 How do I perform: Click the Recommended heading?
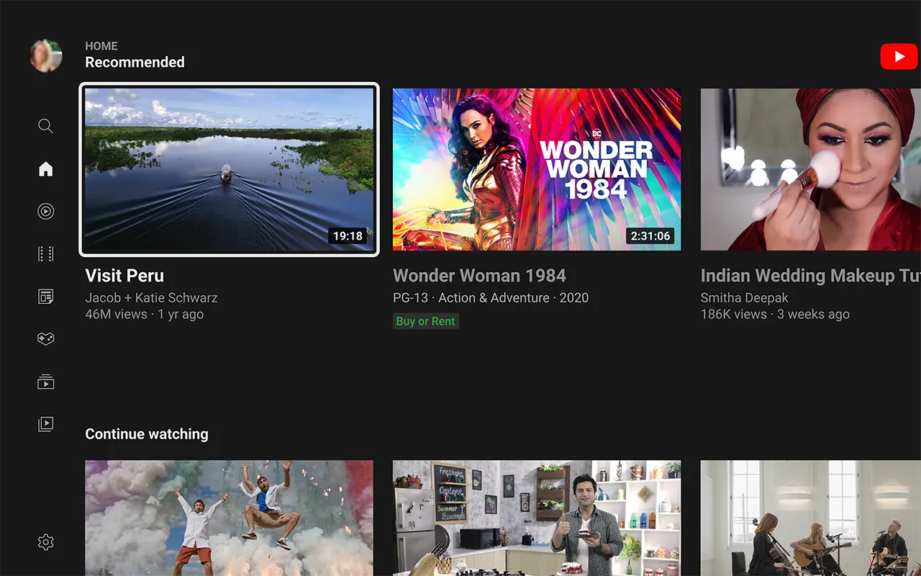coord(135,63)
